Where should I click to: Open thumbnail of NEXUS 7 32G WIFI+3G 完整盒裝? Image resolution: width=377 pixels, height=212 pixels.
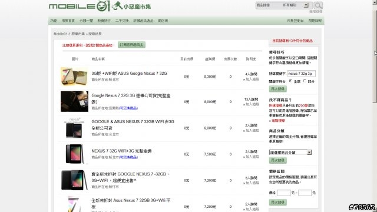(75, 154)
